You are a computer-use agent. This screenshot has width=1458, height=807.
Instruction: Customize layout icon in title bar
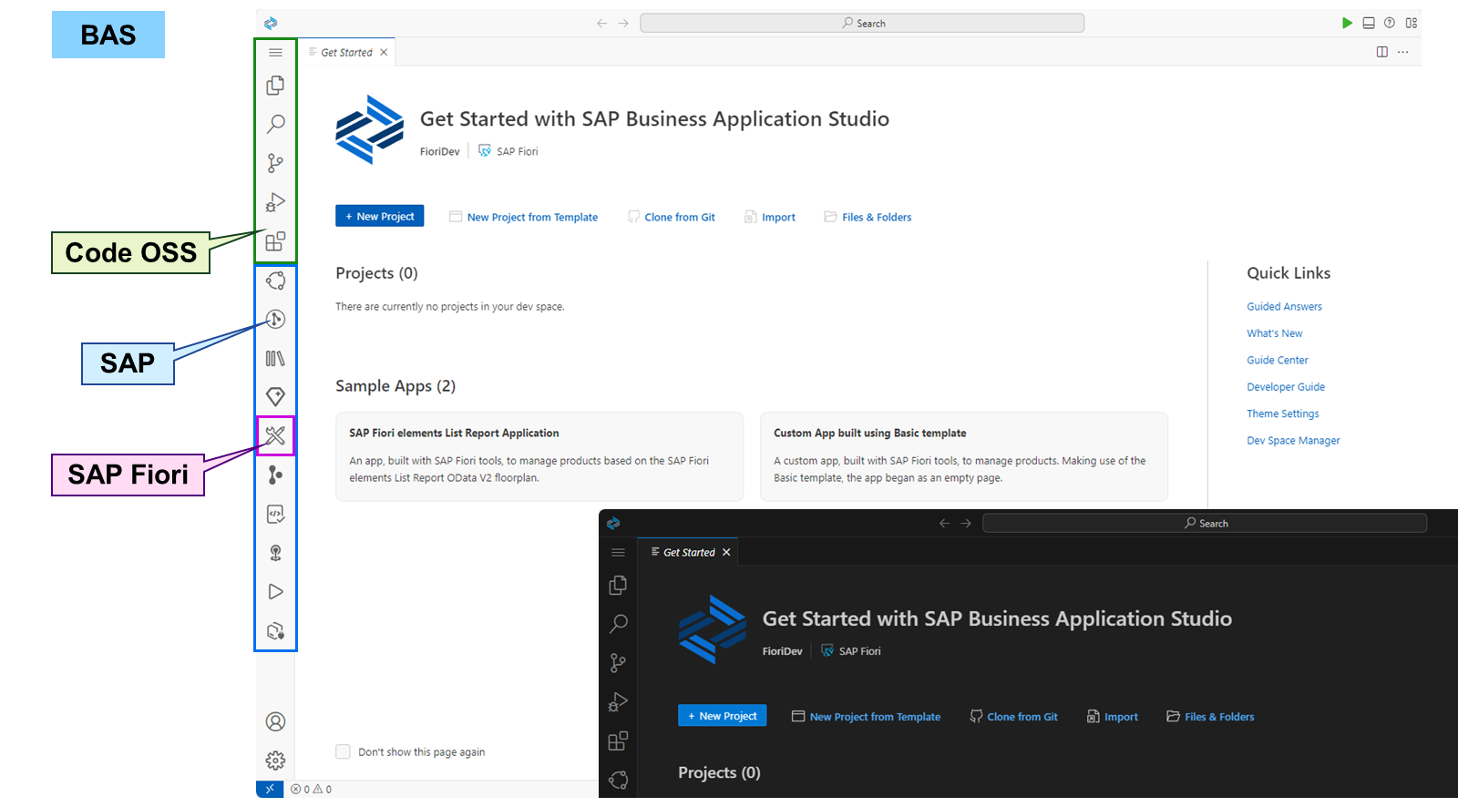coord(1412,23)
